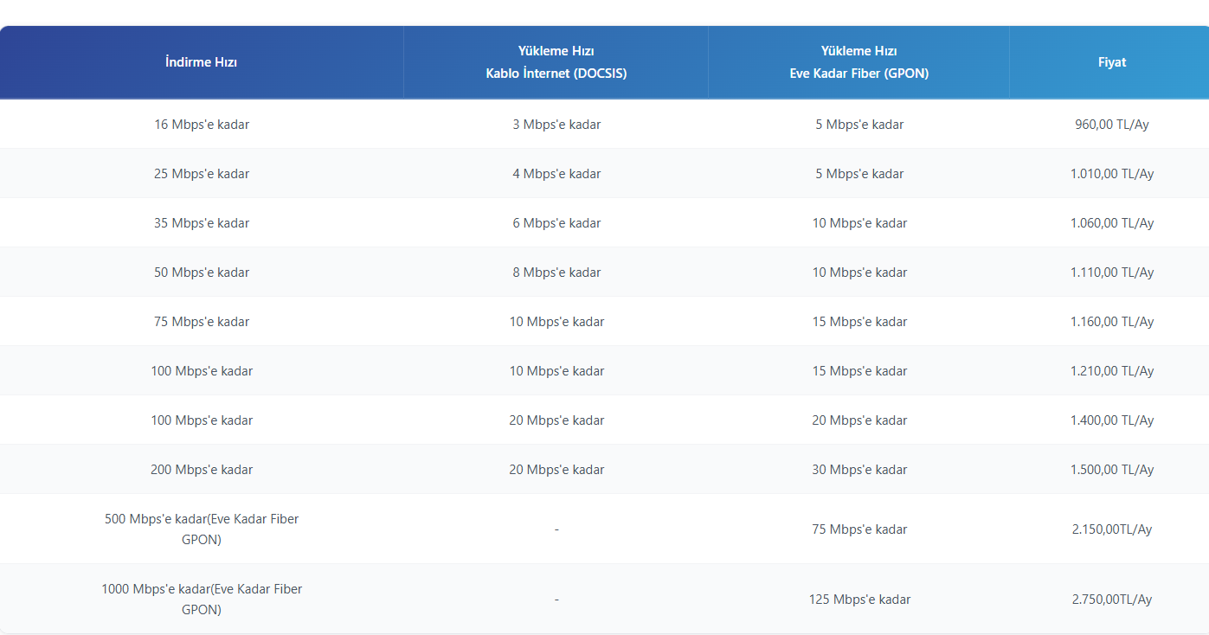Click the 1.160,00 TL/Ay price
Screen dimensions: 1209x635
click(1112, 322)
